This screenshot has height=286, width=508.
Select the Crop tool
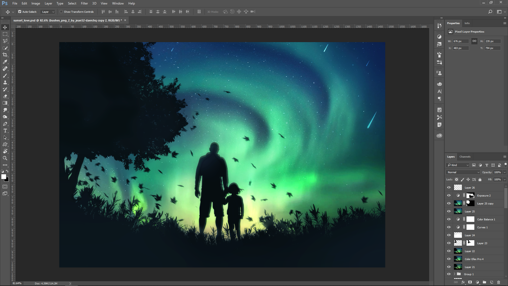pos(5,55)
